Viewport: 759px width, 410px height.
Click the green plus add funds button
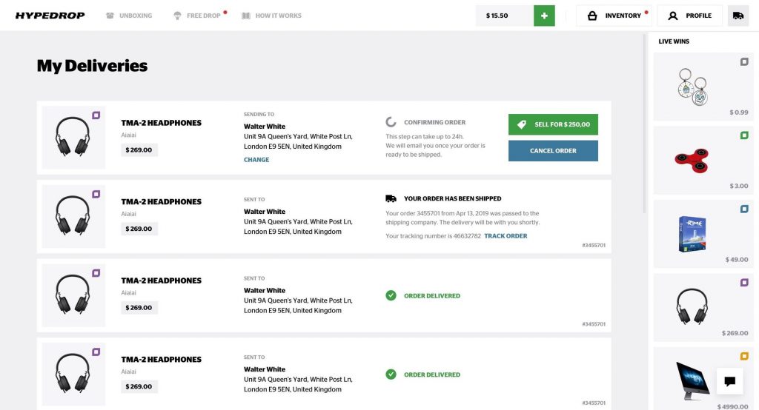(544, 16)
